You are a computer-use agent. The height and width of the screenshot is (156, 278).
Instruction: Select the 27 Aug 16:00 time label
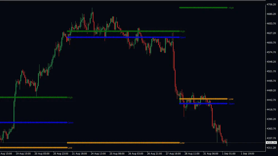173,154
